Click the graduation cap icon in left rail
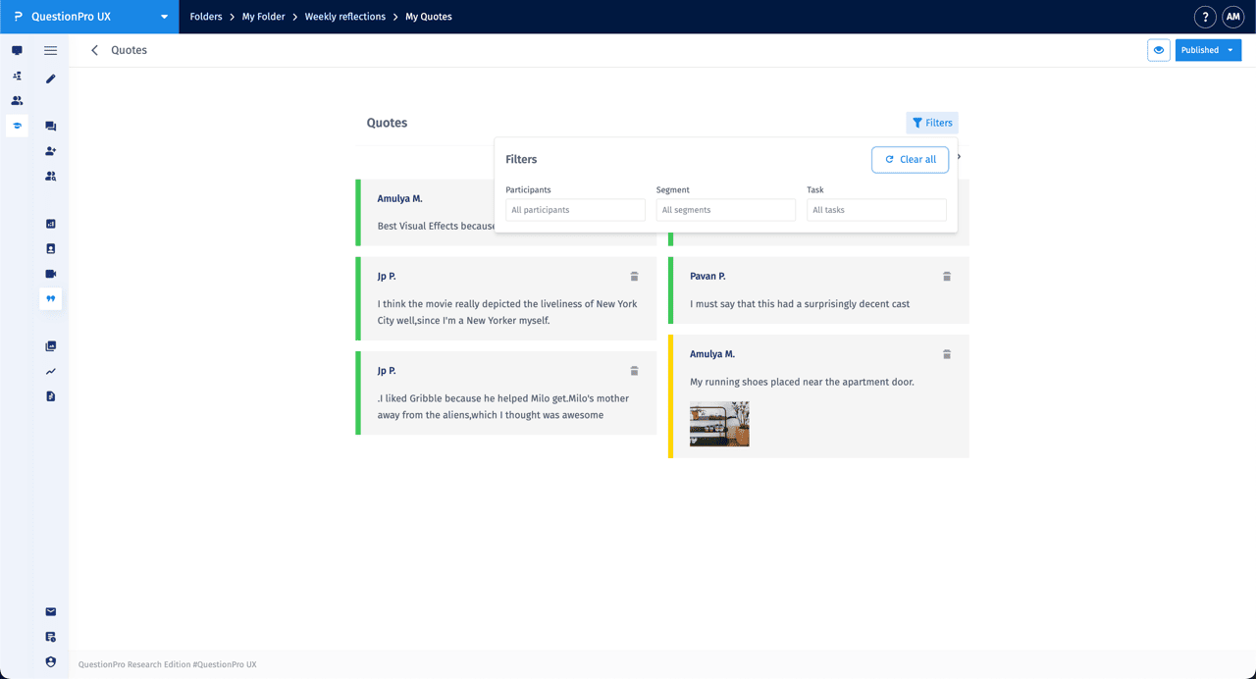Image resolution: width=1256 pixels, height=679 pixels. 17,126
